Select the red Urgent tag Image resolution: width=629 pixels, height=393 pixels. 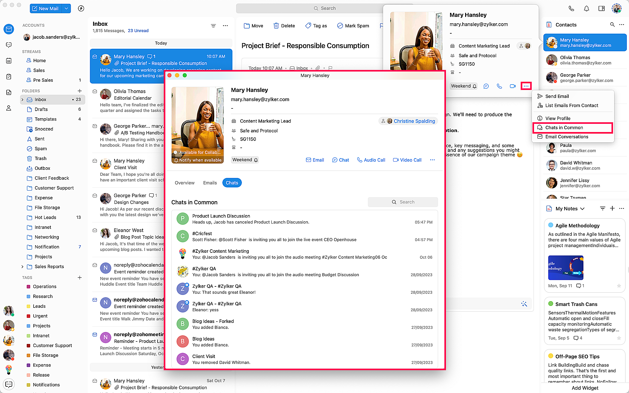coord(40,316)
